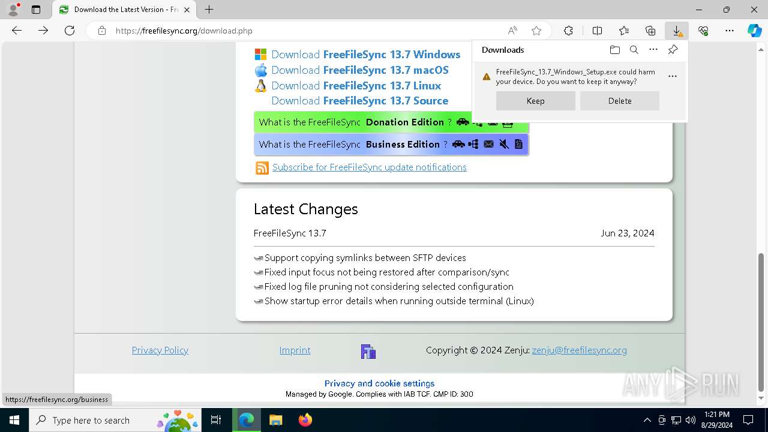Toggle split screen icon in toolbar
Image resolution: width=768 pixels, height=432 pixels.
pyautogui.click(x=597, y=31)
